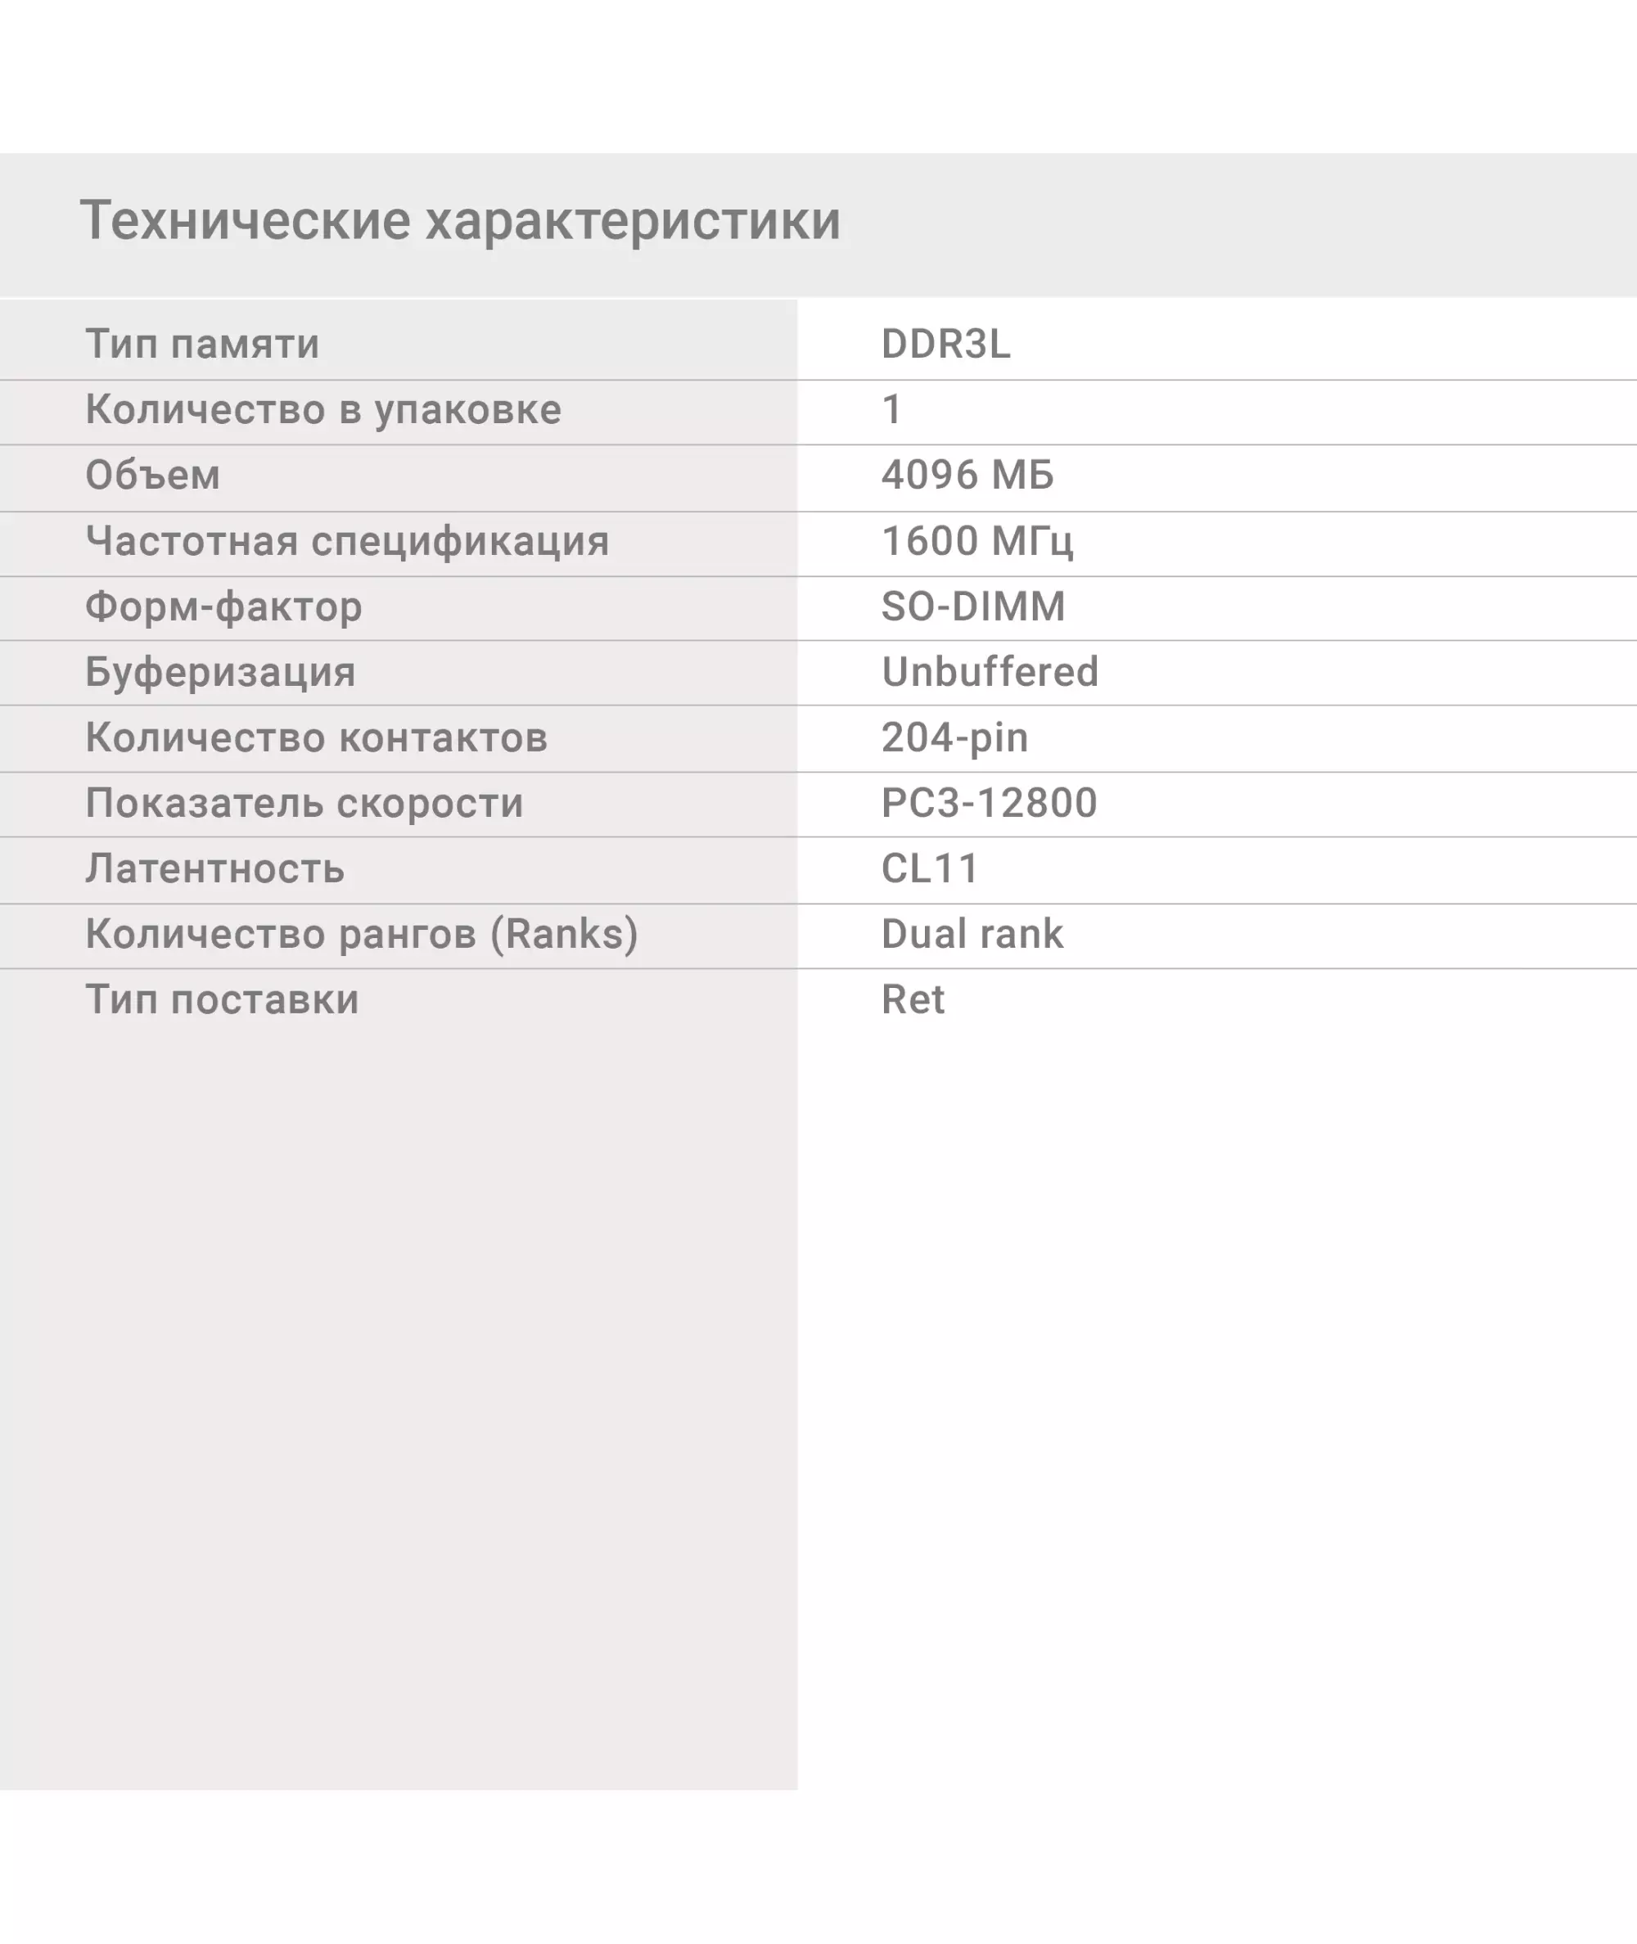Image resolution: width=1637 pixels, height=1944 pixels.
Task: Select the PC3-12800 speed value
Action: tap(990, 804)
